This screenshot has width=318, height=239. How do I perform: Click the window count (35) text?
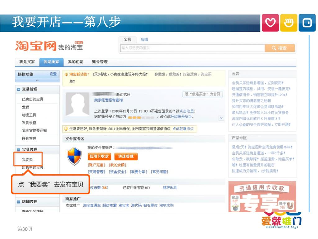[x=105, y=188]
